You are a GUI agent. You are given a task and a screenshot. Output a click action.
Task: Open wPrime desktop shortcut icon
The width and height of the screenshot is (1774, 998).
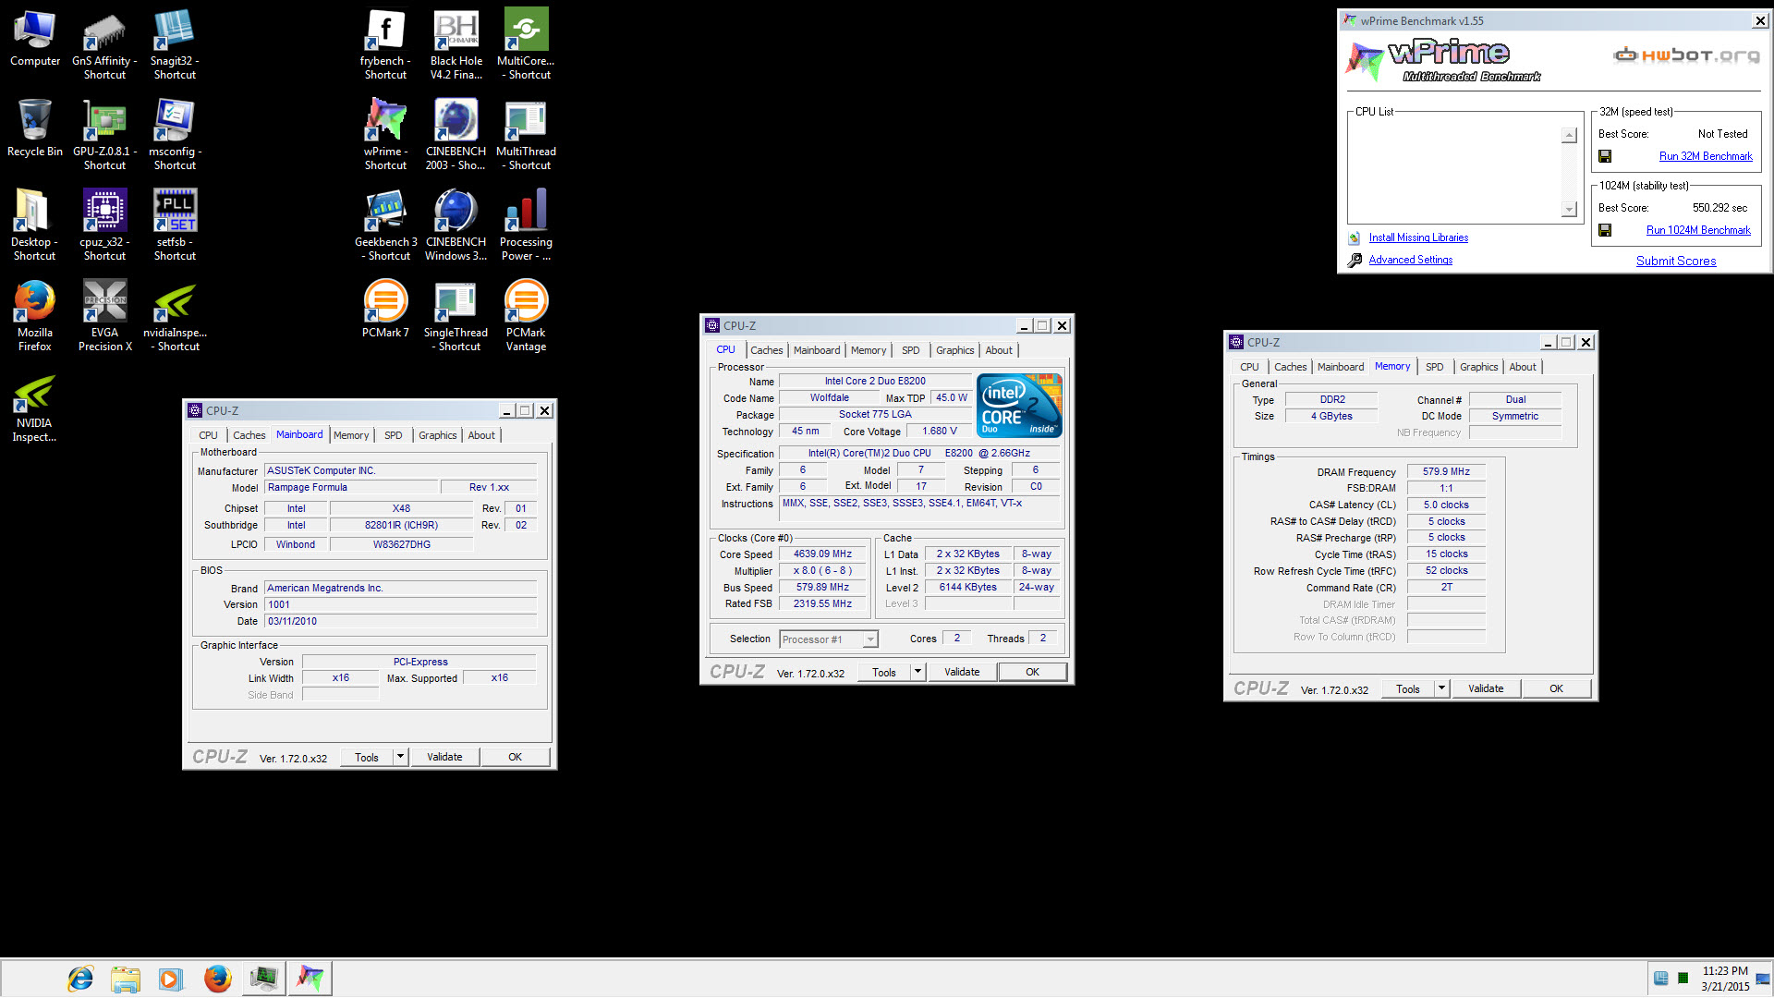click(x=385, y=135)
